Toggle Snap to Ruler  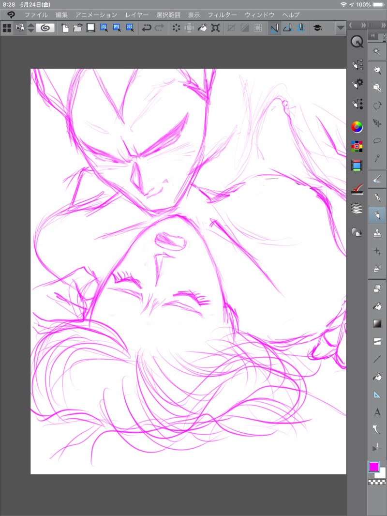(274, 28)
